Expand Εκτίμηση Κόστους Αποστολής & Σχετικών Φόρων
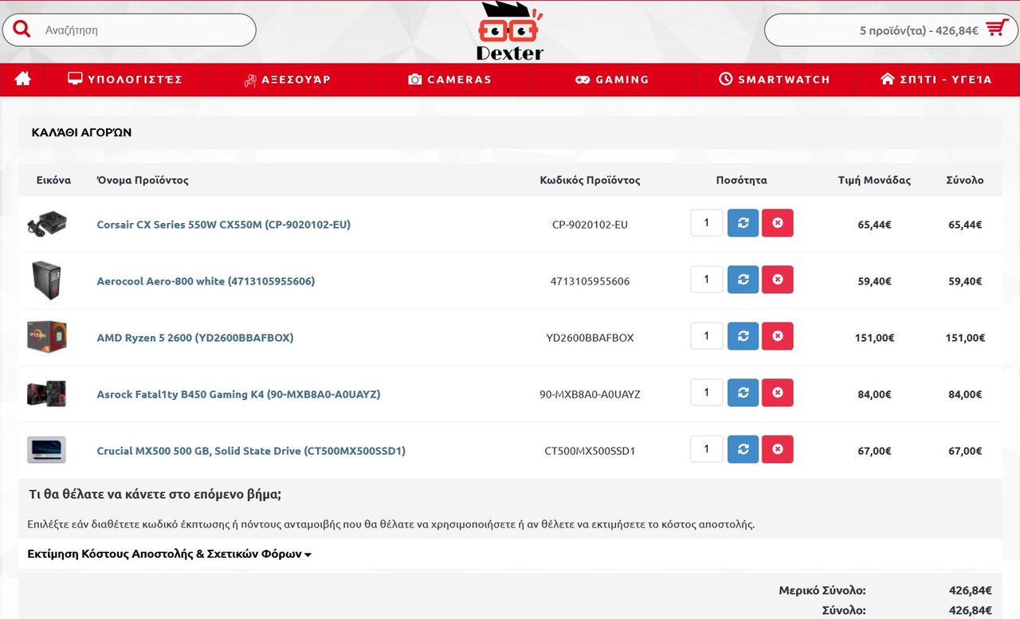 click(169, 554)
